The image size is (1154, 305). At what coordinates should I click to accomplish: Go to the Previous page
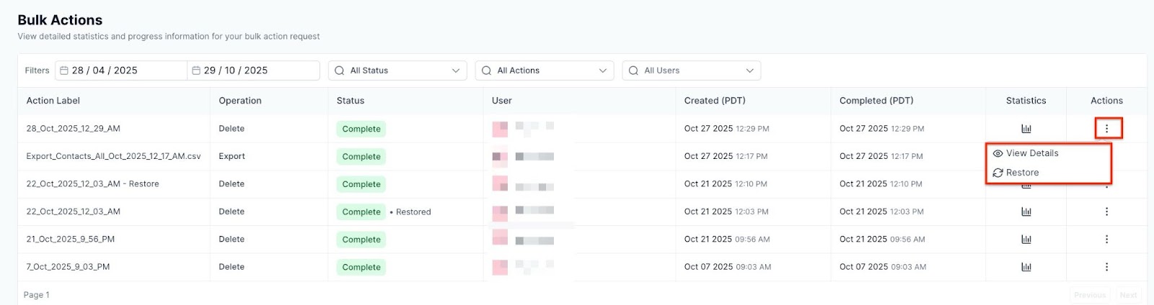coord(1089,295)
